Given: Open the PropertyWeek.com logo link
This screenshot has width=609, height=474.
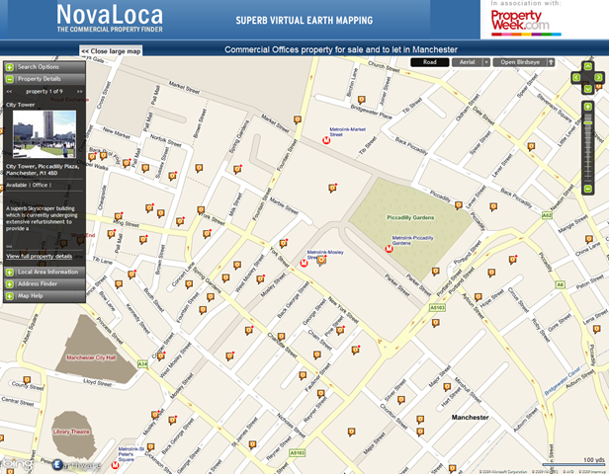Looking at the screenshot, I should (x=526, y=22).
